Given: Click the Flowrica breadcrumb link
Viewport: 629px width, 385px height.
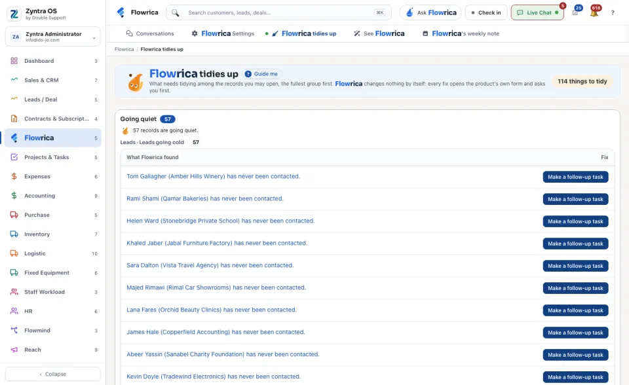Looking at the screenshot, I should pos(124,49).
